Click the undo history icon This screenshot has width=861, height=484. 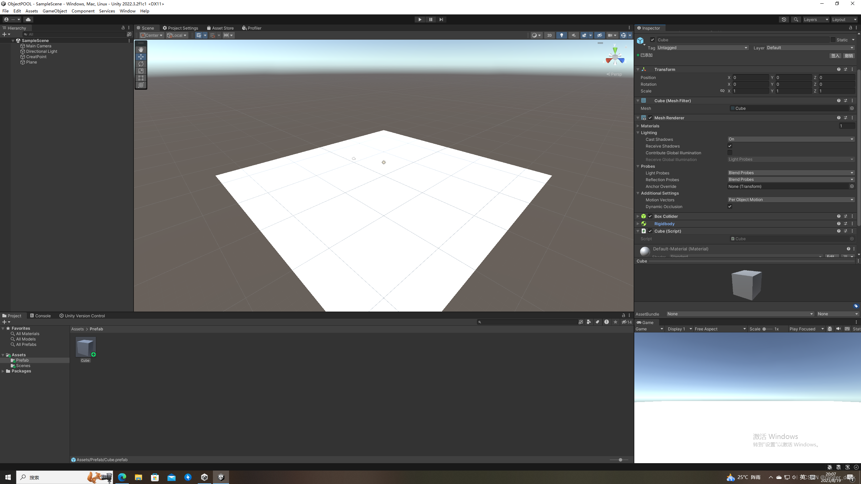tap(784, 19)
